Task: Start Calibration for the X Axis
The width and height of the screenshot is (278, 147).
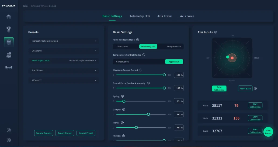Action: [x=255, y=105]
